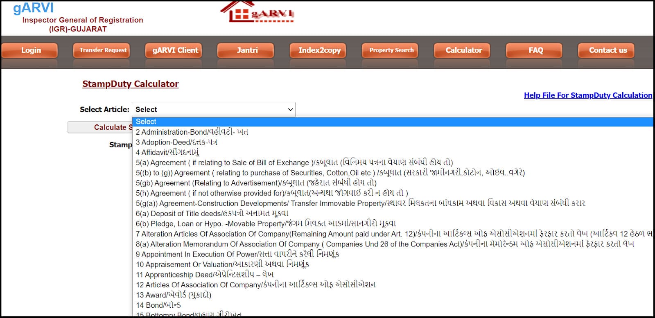Screen dimensions: 655x318
Task: Open Help File For StampDuty Calculation link
Action: 588,95
